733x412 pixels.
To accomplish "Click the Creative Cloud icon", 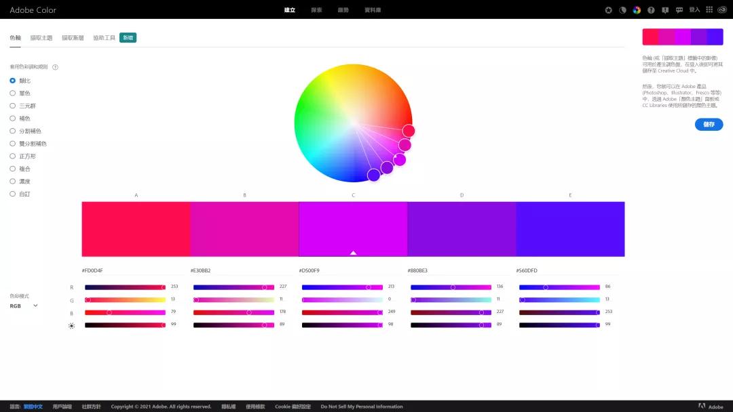I will point(722,9).
